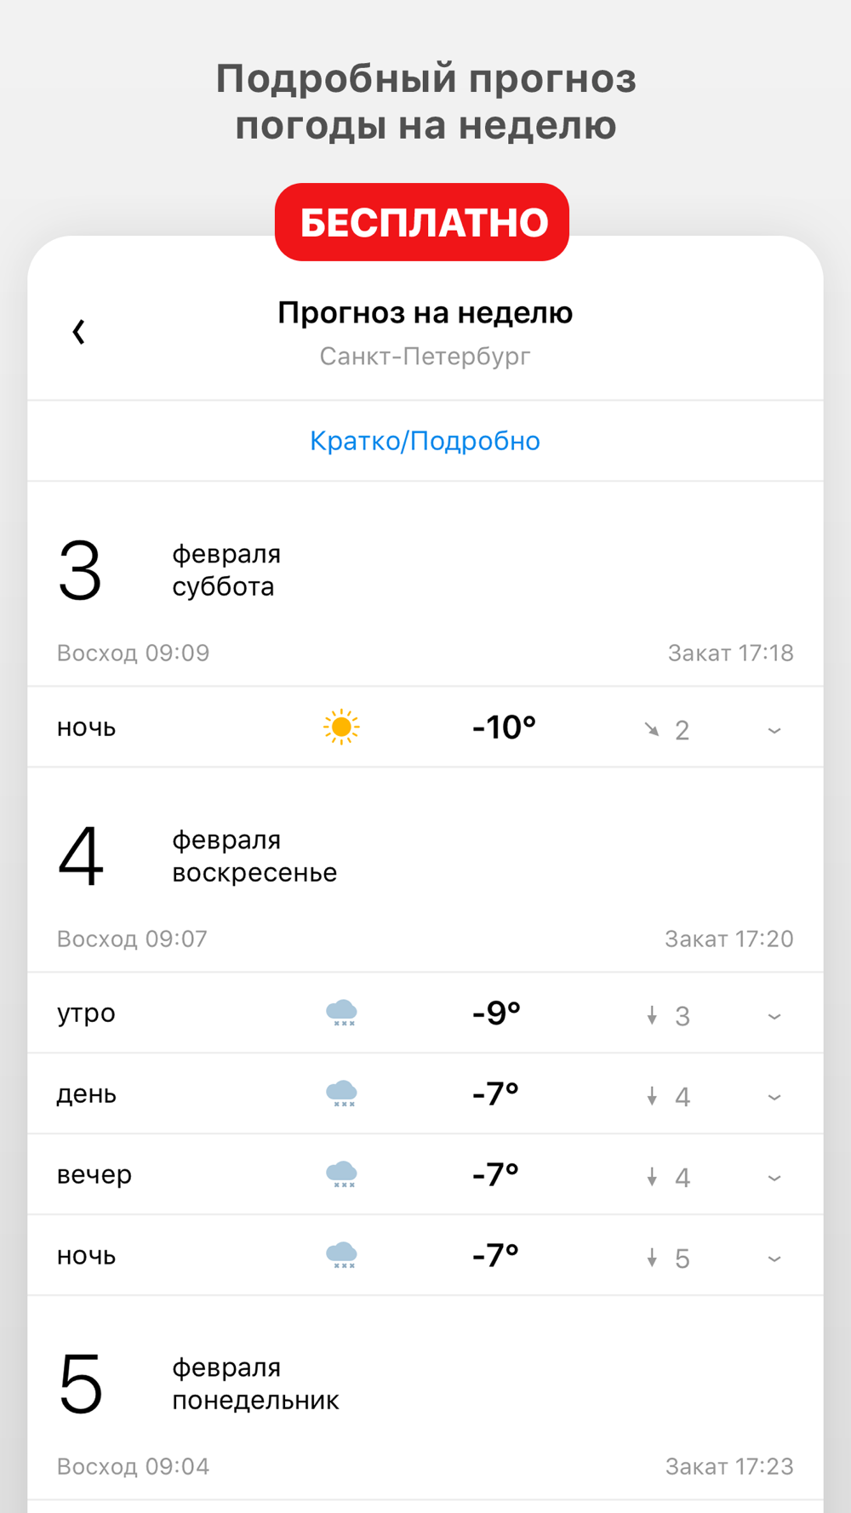
Task: Click the snow cloud icon for Sunday night
Action: (341, 1255)
